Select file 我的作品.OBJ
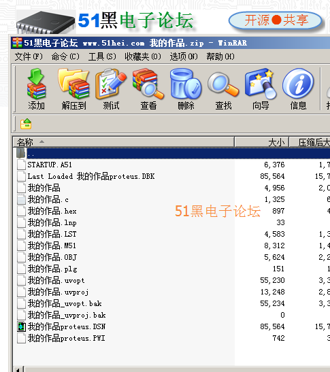330x372 pixels. (x=52, y=257)
